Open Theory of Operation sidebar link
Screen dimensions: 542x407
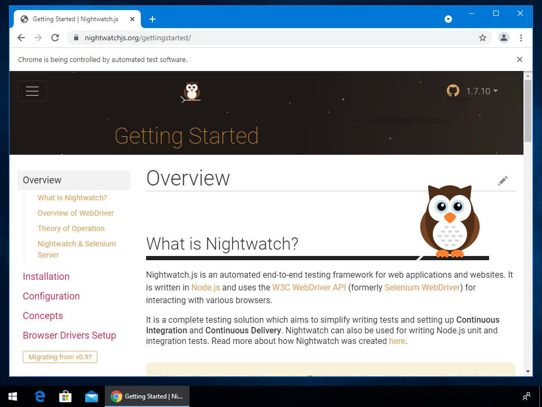pos(71,228)
